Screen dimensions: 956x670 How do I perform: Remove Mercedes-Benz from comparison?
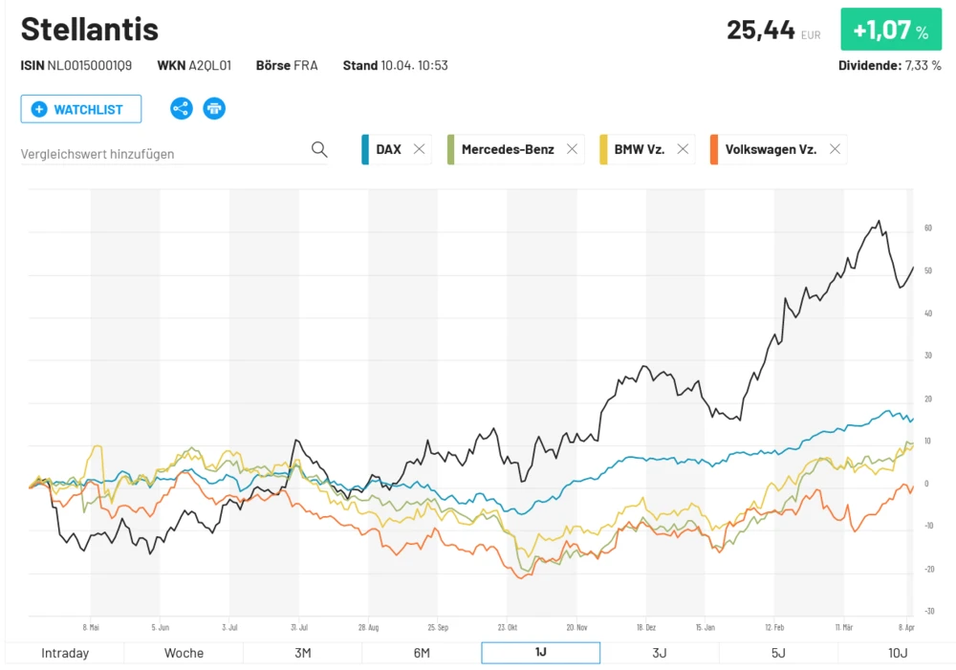[x=572, y=149]
